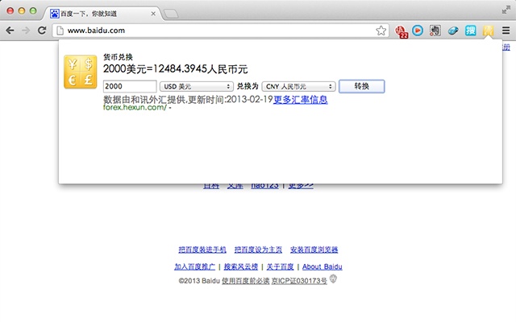The width and height of the screenshot is (516, 322).
Task: Minimize the window with the yellow button
Action: click(x=22, y=10)
